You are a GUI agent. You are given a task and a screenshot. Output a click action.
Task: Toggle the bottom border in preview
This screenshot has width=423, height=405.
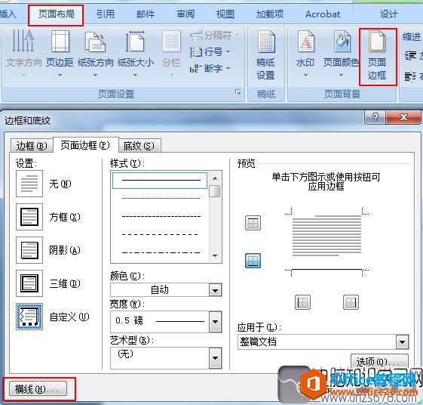click(253, 261)
